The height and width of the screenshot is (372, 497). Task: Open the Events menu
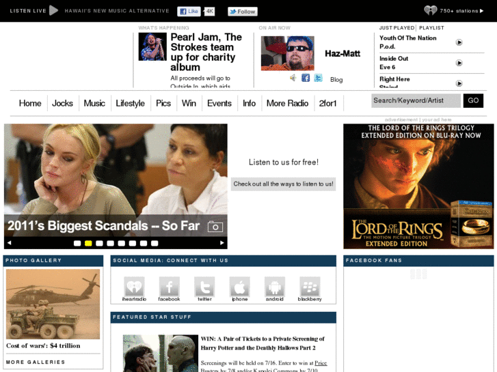[x=219, y=103]
